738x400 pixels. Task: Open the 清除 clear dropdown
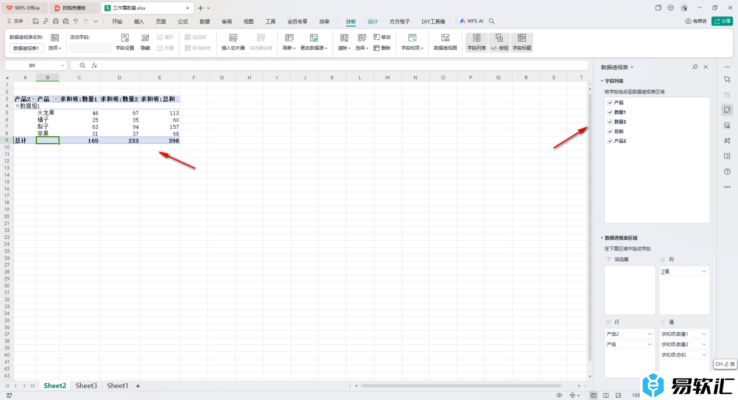pos(344,48)
